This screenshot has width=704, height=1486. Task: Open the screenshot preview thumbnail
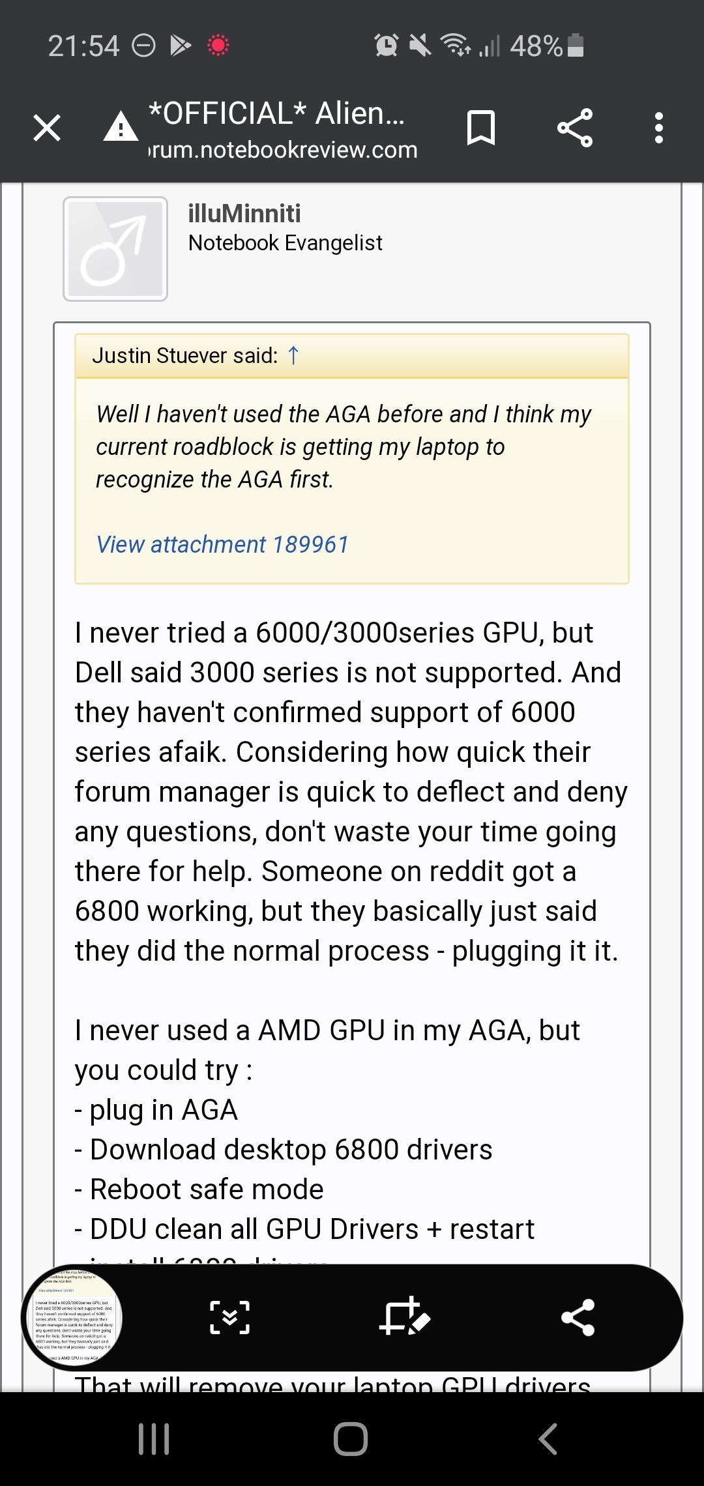click(72, 1317)
